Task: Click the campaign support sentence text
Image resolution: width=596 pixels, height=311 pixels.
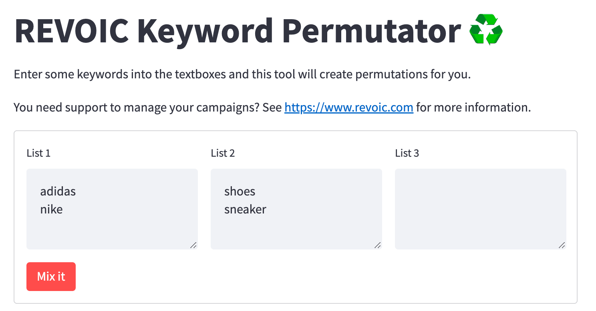Action: pyautogui.click(x=272, y=108)
